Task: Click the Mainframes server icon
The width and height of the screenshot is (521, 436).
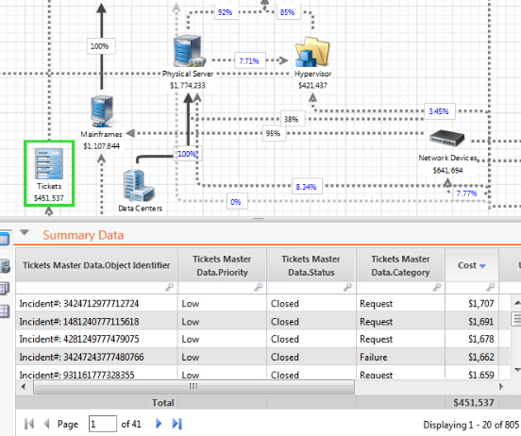Action: [x=102, y=111]
